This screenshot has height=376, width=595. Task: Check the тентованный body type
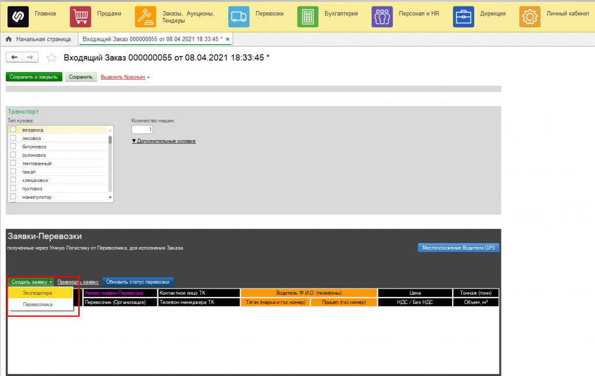pos(13,163)
